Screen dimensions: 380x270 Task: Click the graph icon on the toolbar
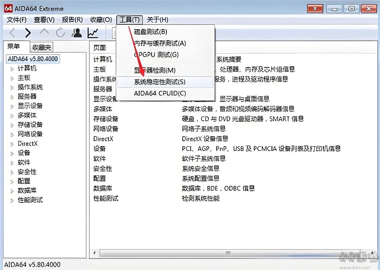[93, 33]
